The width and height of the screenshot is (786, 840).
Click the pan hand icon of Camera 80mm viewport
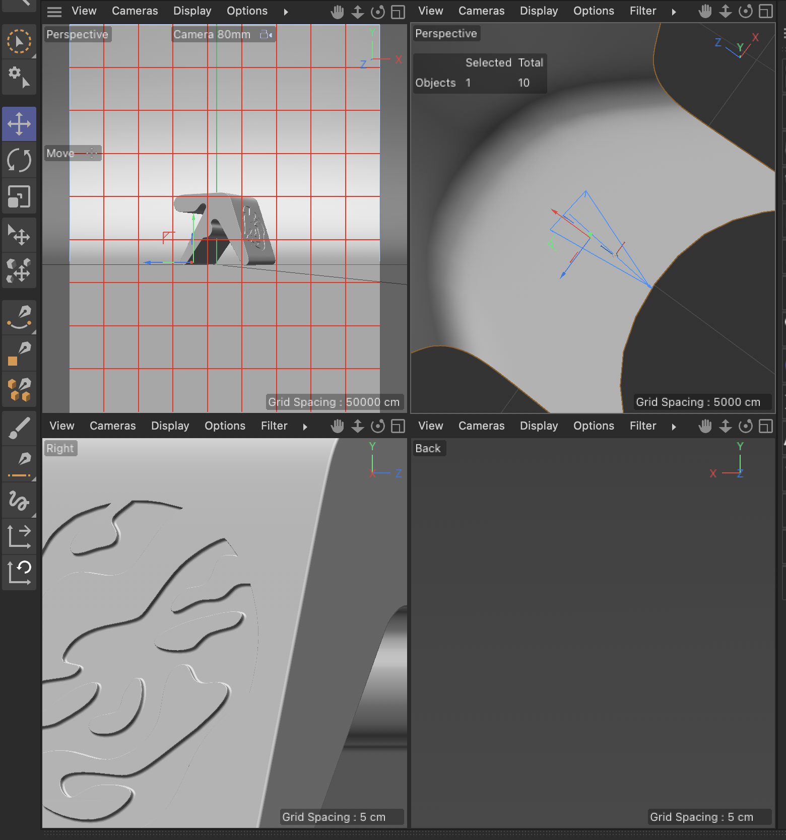click(337, 11)
